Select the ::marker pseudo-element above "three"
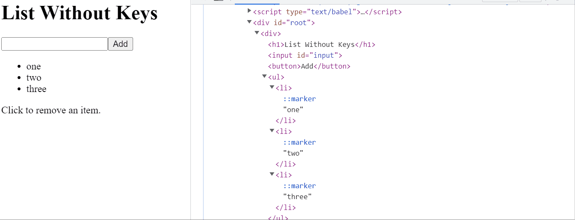Image resolution: width=575 pixels, height=220 pixels. coord(300,186)
